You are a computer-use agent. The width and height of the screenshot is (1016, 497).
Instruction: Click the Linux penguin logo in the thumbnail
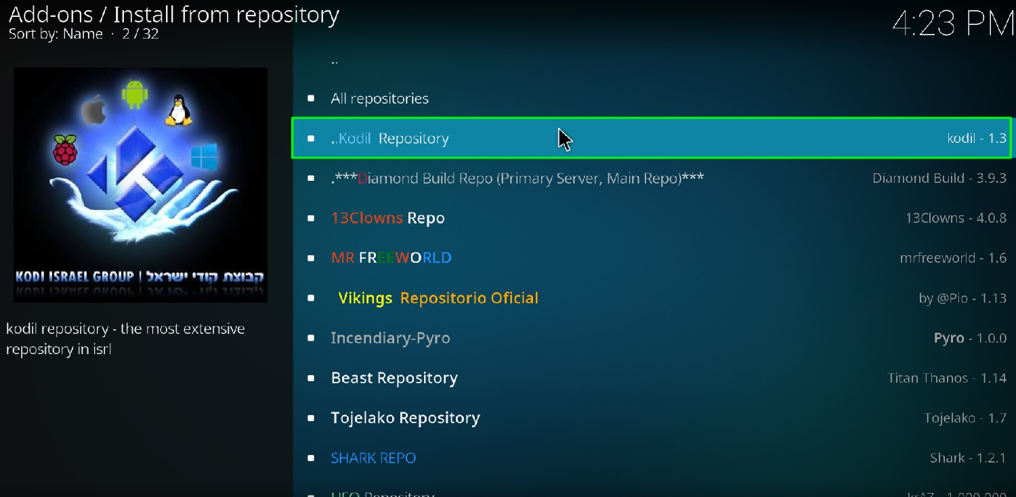click(178, 110)
